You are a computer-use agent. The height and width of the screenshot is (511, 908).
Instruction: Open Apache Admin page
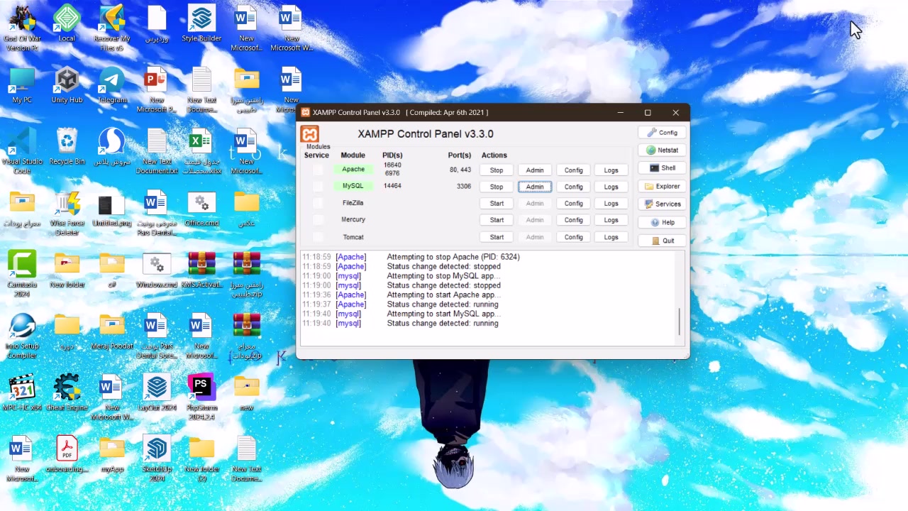(x=535, y=170)
